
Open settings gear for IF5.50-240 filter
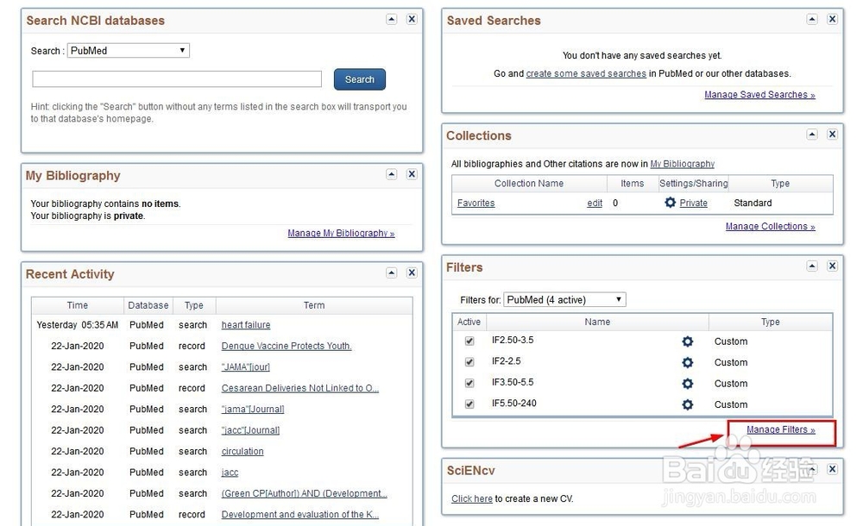coord(687,404)
